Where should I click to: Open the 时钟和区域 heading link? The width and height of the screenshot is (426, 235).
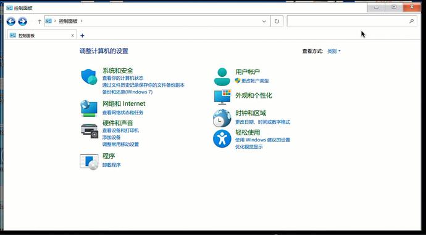click(x=251, y=113)
